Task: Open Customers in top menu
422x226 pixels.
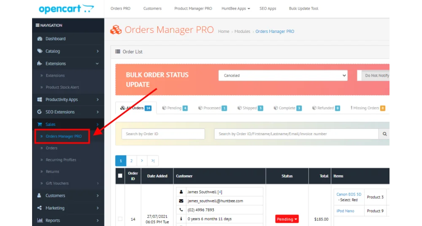Action: [x=152, y=8]
